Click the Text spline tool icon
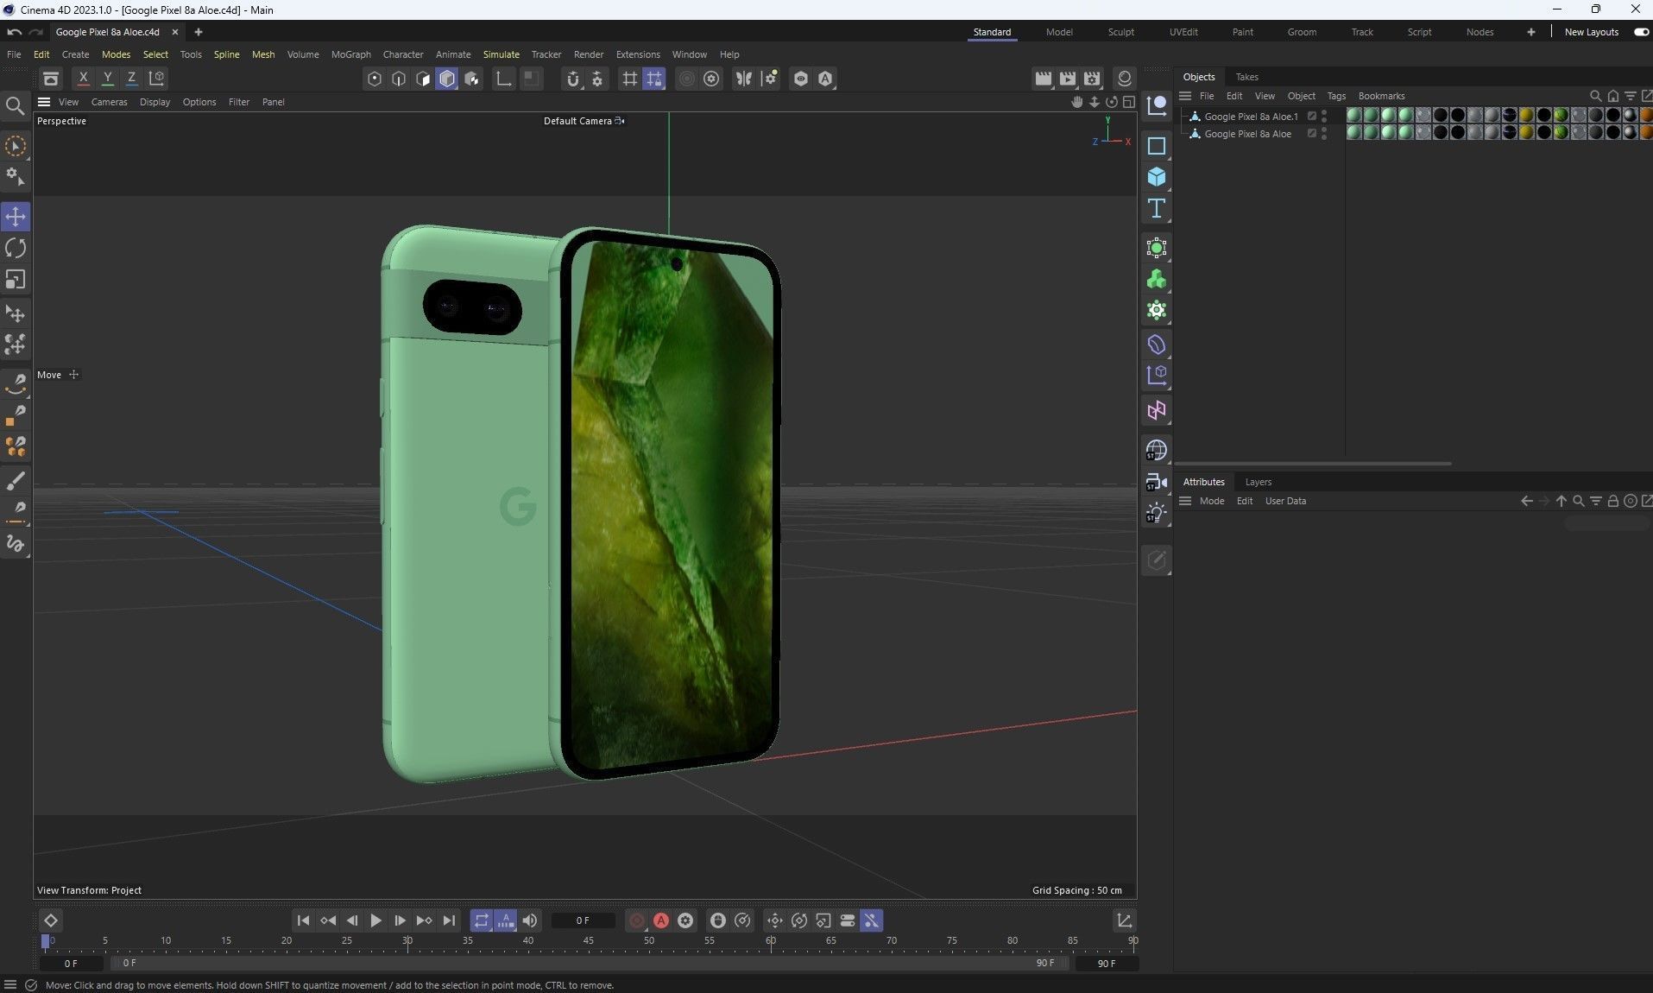1653x993 pixels. [x=1157, y=208]
